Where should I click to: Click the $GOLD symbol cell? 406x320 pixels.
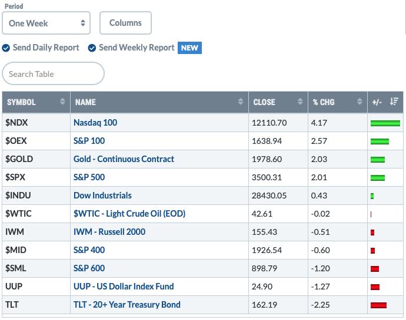(36, 159)
